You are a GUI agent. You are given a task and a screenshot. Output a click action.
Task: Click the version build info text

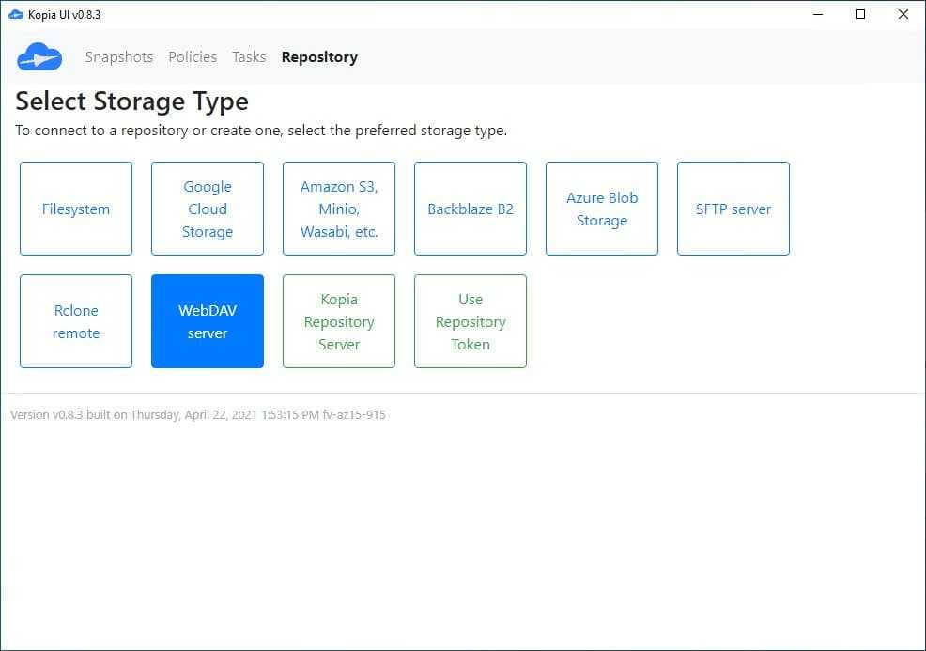198,414
